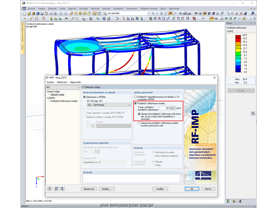Open the Nápověda menu in RF-IMP dialog
The width and height of the screenshot is (277, 208).
(75, 82)
